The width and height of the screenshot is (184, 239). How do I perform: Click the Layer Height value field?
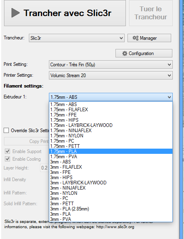click(44, 168)
